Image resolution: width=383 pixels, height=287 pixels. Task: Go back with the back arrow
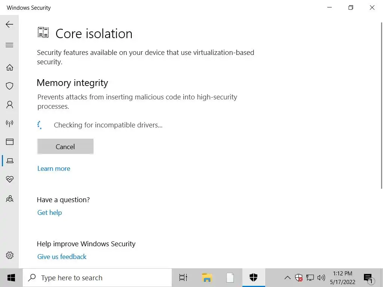pos(10,25)
